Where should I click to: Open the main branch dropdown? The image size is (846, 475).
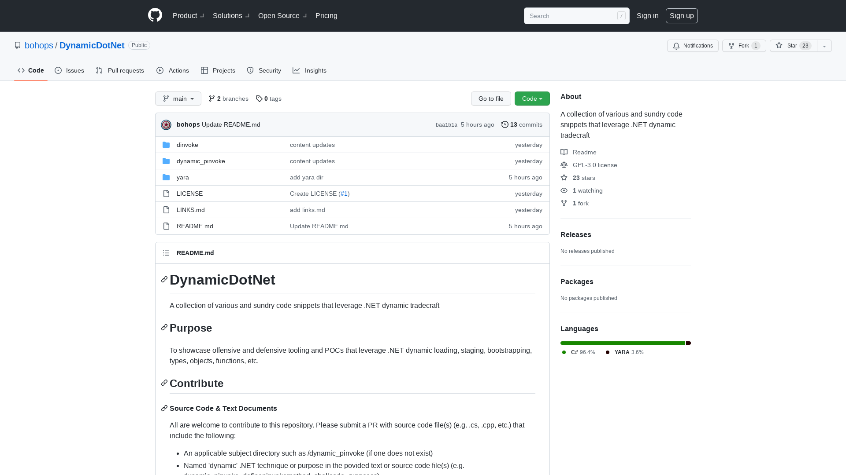point(178,99)
